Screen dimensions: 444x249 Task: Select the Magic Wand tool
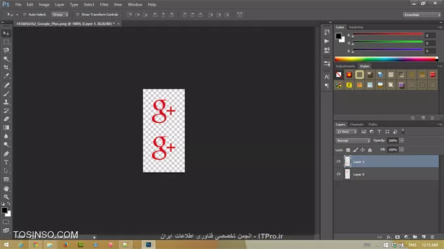6,59
